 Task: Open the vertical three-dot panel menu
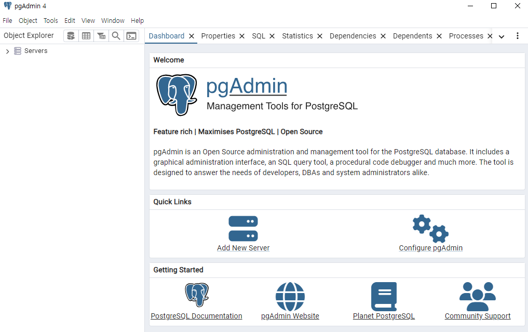[518, 36]
